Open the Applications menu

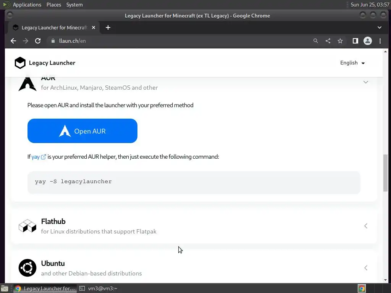click(x=27, y=5)
